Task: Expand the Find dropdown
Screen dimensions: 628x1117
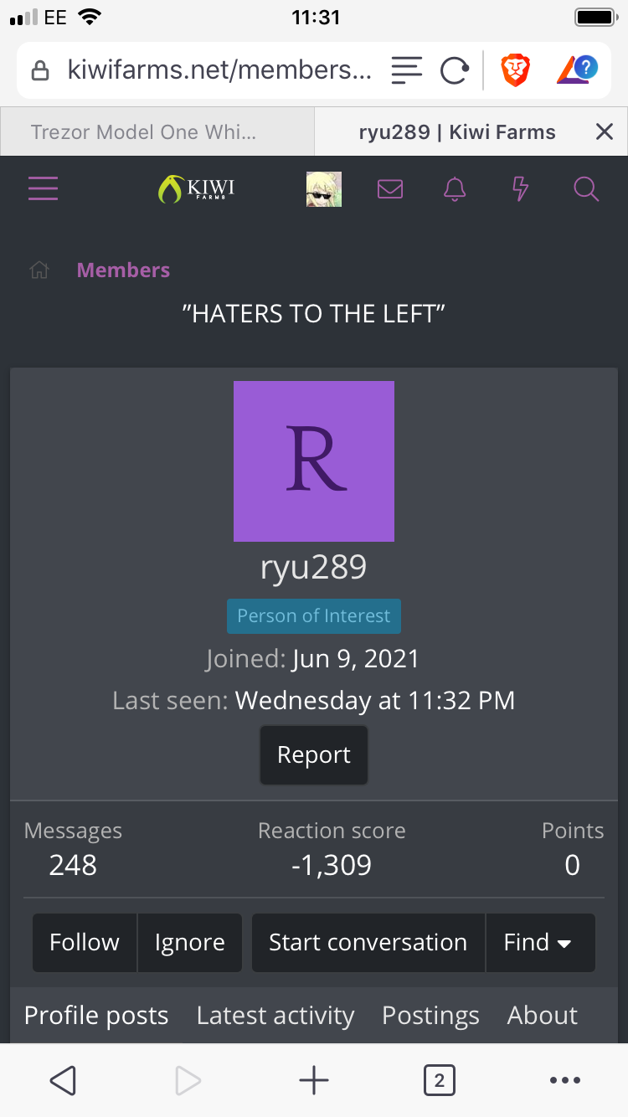Action: (x=540, y=942)
